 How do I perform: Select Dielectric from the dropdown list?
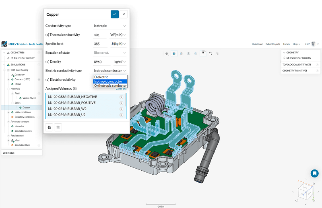(x=110, y=77)
